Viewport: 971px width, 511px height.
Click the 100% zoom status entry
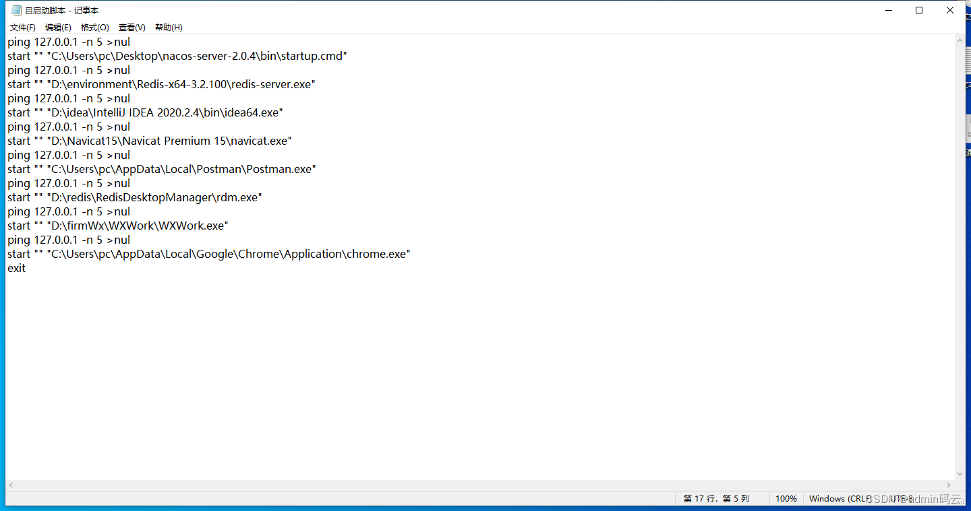coord(786,499)
